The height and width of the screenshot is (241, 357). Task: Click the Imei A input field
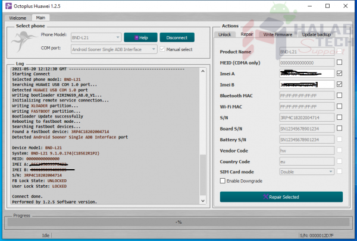(x=306, y=74)
